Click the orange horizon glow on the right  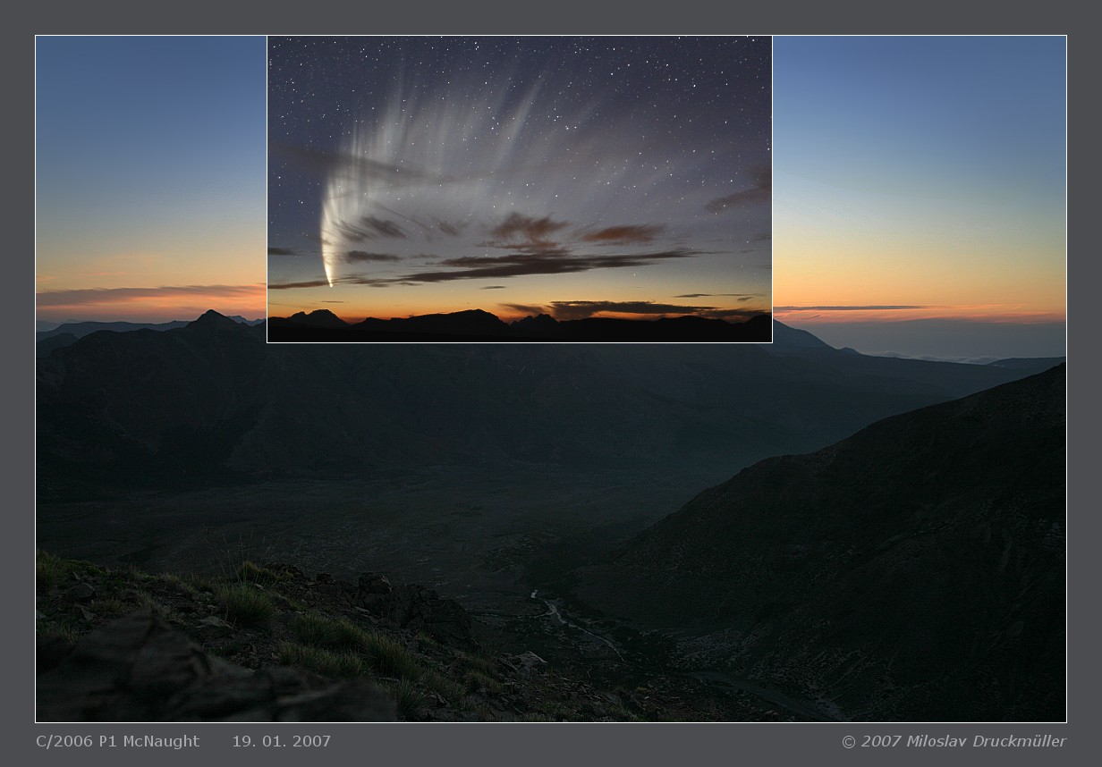tap(921, 286)
